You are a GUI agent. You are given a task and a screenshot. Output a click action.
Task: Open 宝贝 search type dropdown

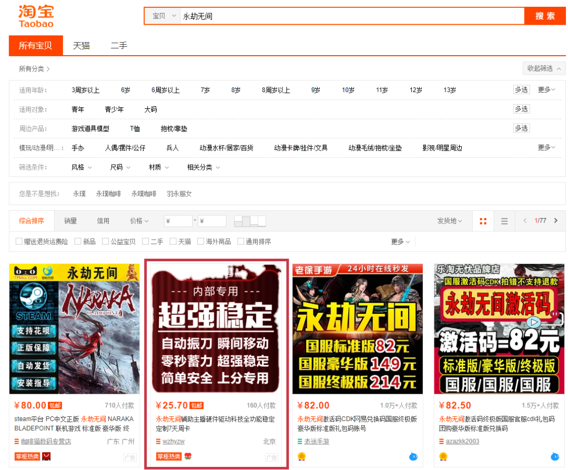pos(163,16)
